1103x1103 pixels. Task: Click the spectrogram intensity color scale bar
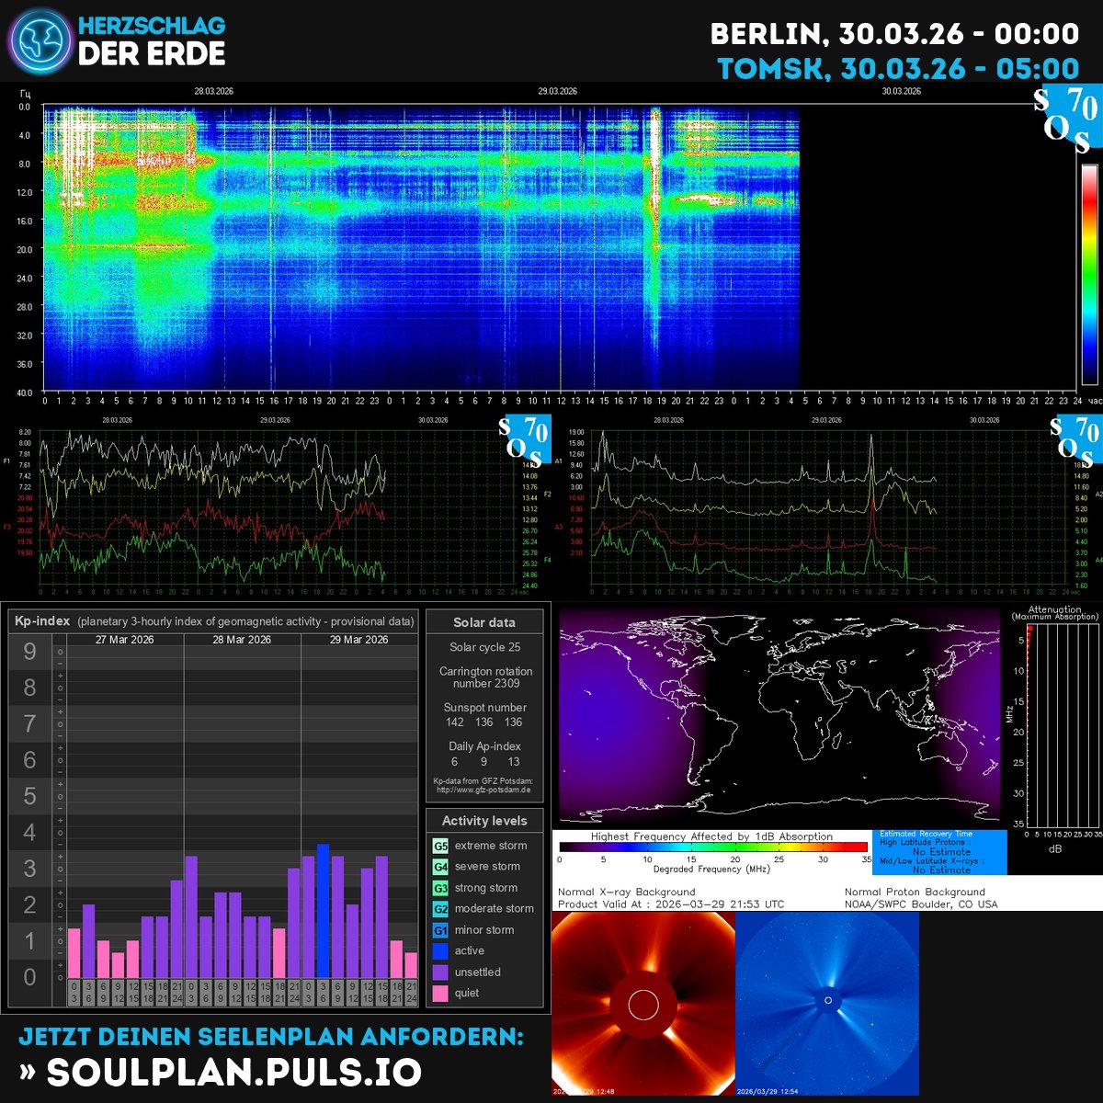coord(1089,274)
